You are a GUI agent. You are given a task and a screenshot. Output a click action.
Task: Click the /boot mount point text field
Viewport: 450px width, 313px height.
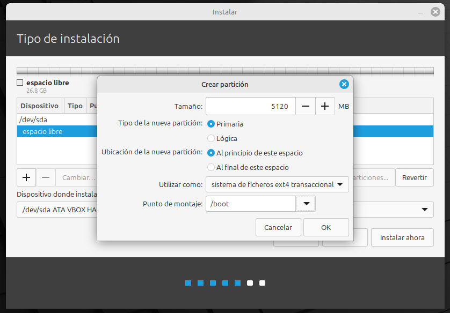[250, 204]
